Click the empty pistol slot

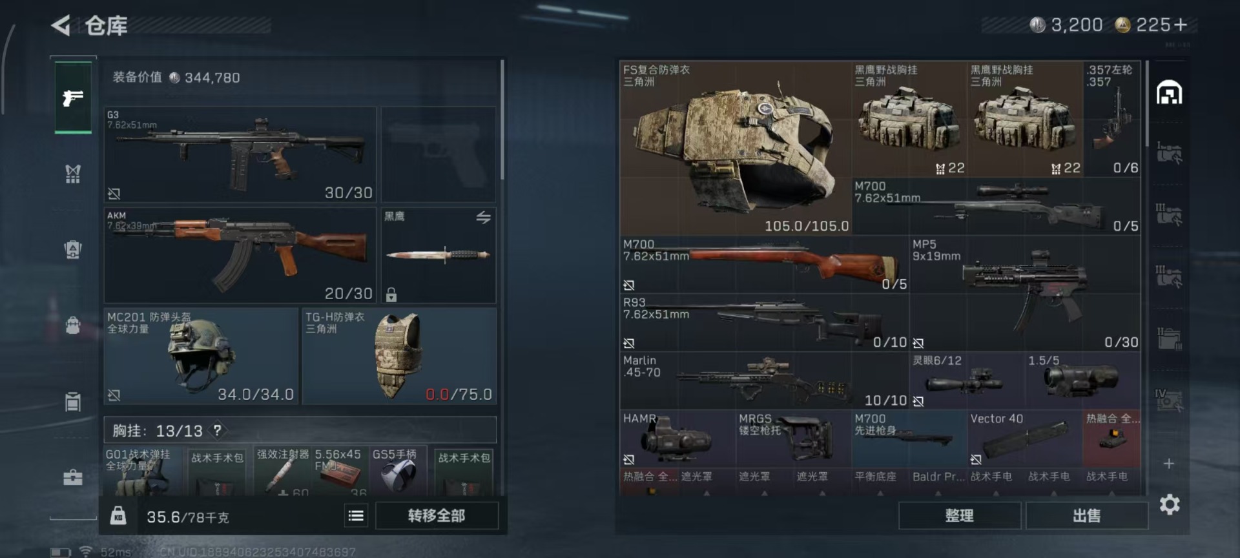click(439, 154)
